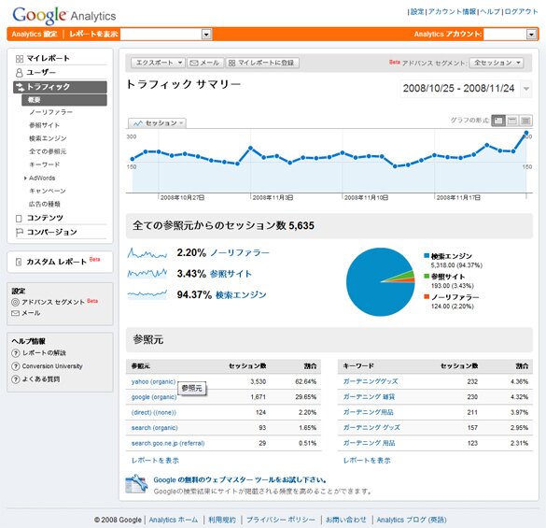Click the 参照サイト sparkline thumbnail
The width and height of the screenshot is (546, 528).
coord(147,274)
